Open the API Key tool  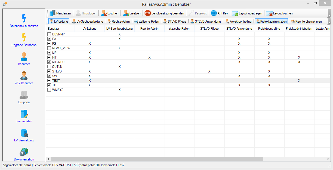[x=220, y=13]
